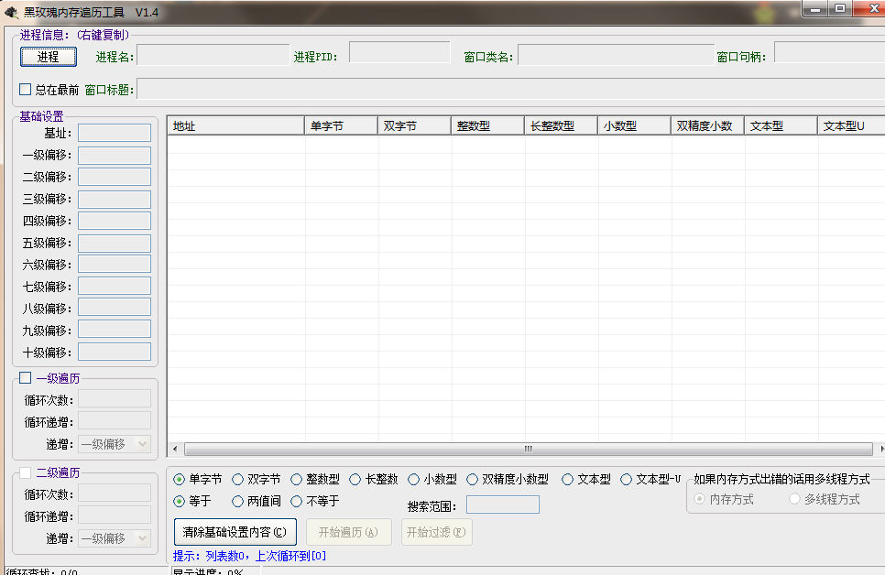Select the 长整数 radio button

(355, 480)
